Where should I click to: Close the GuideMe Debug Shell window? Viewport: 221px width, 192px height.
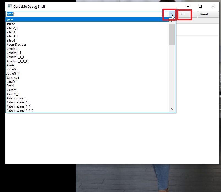pyautogui.click(x=213, y=6)
